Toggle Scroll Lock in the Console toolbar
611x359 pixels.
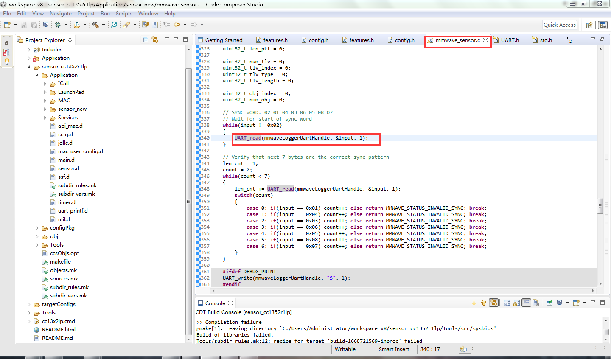click(x=516, y=303)
